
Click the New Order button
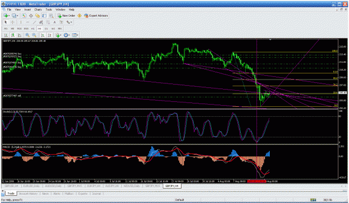66,16
